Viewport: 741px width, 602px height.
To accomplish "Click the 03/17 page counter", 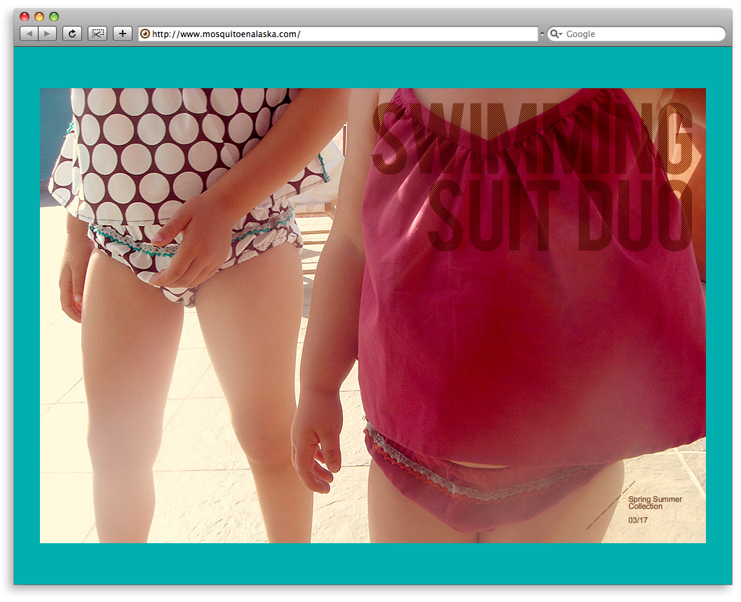I will (x=638, y=520).
